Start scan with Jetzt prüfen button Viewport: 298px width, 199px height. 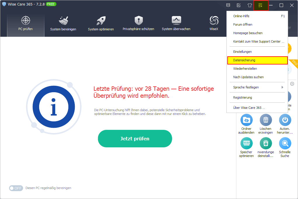point(135,139)
